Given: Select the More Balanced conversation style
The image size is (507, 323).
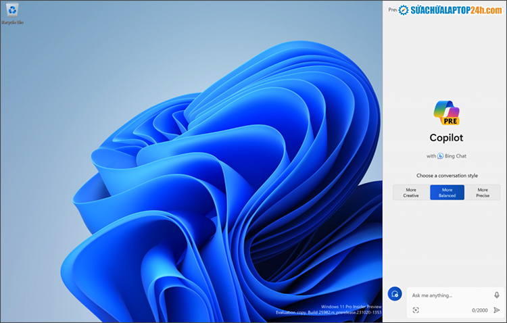Looking at the screenshot, I should click(447, 193).
